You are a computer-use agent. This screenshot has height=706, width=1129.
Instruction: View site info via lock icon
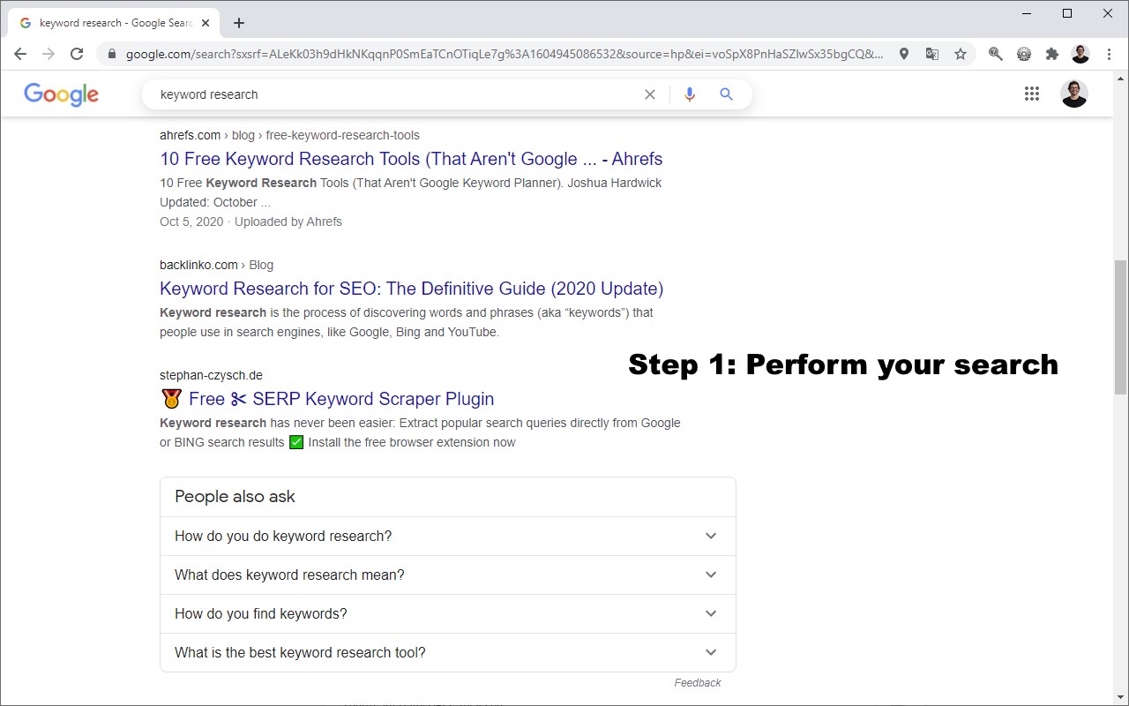(111, 54)
